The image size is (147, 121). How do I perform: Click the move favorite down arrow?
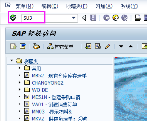pos(121,46)
